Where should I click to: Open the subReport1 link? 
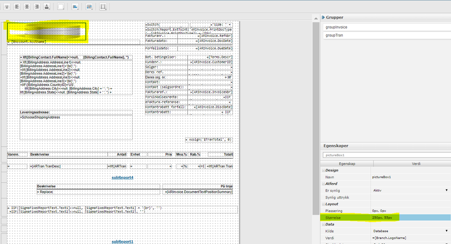pyautogui.click(x=122, y=241)
